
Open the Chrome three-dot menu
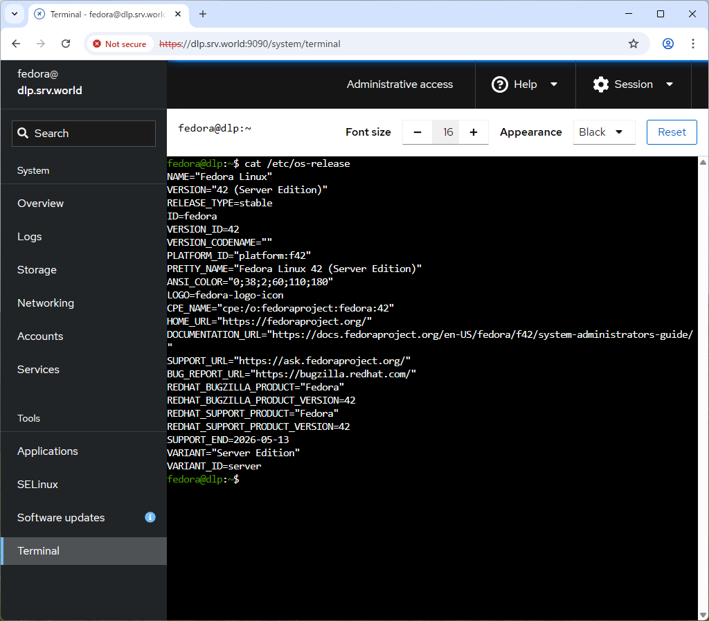pos(692,44)
